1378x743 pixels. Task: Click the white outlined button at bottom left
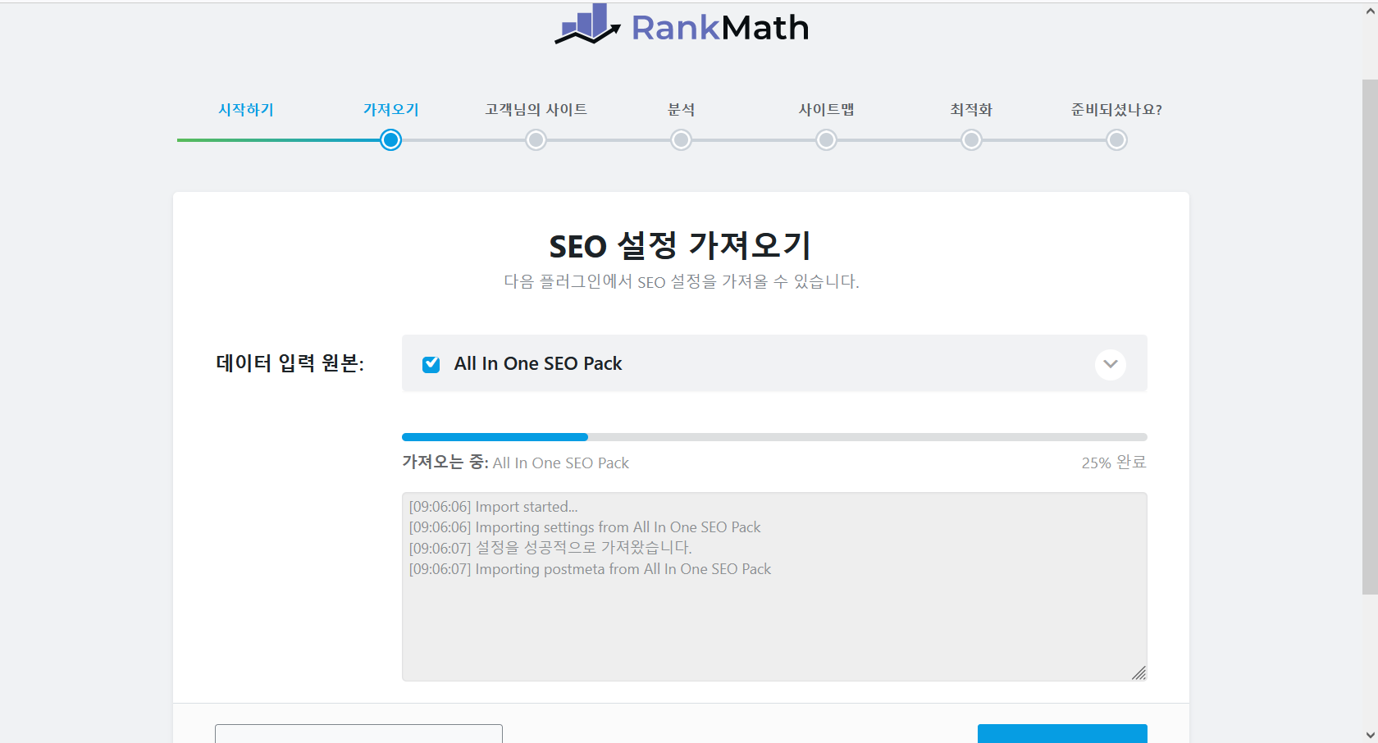pyautogui.click(x=358, y=734)
